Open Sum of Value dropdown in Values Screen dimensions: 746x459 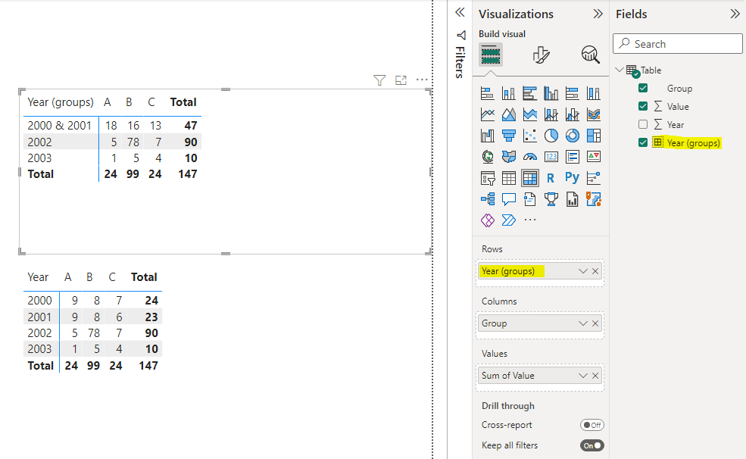583,376
